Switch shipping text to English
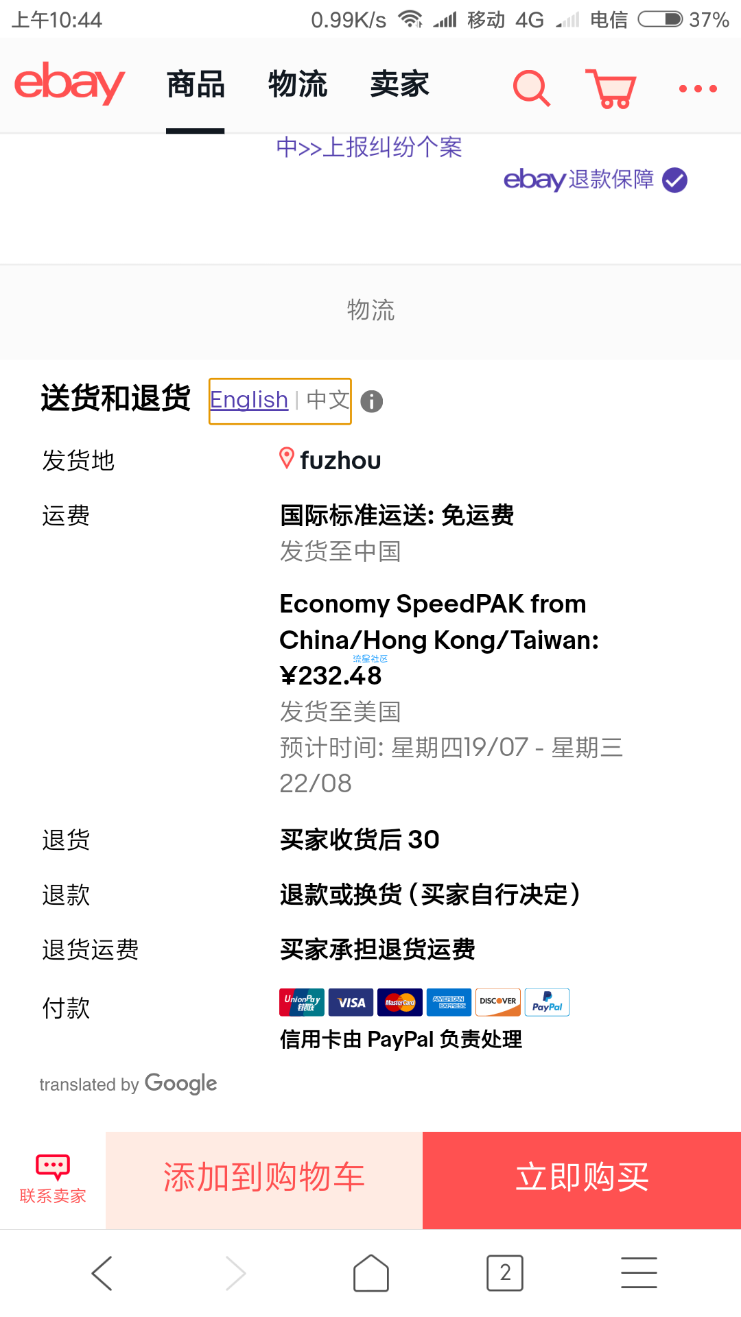 pos(249,400)
